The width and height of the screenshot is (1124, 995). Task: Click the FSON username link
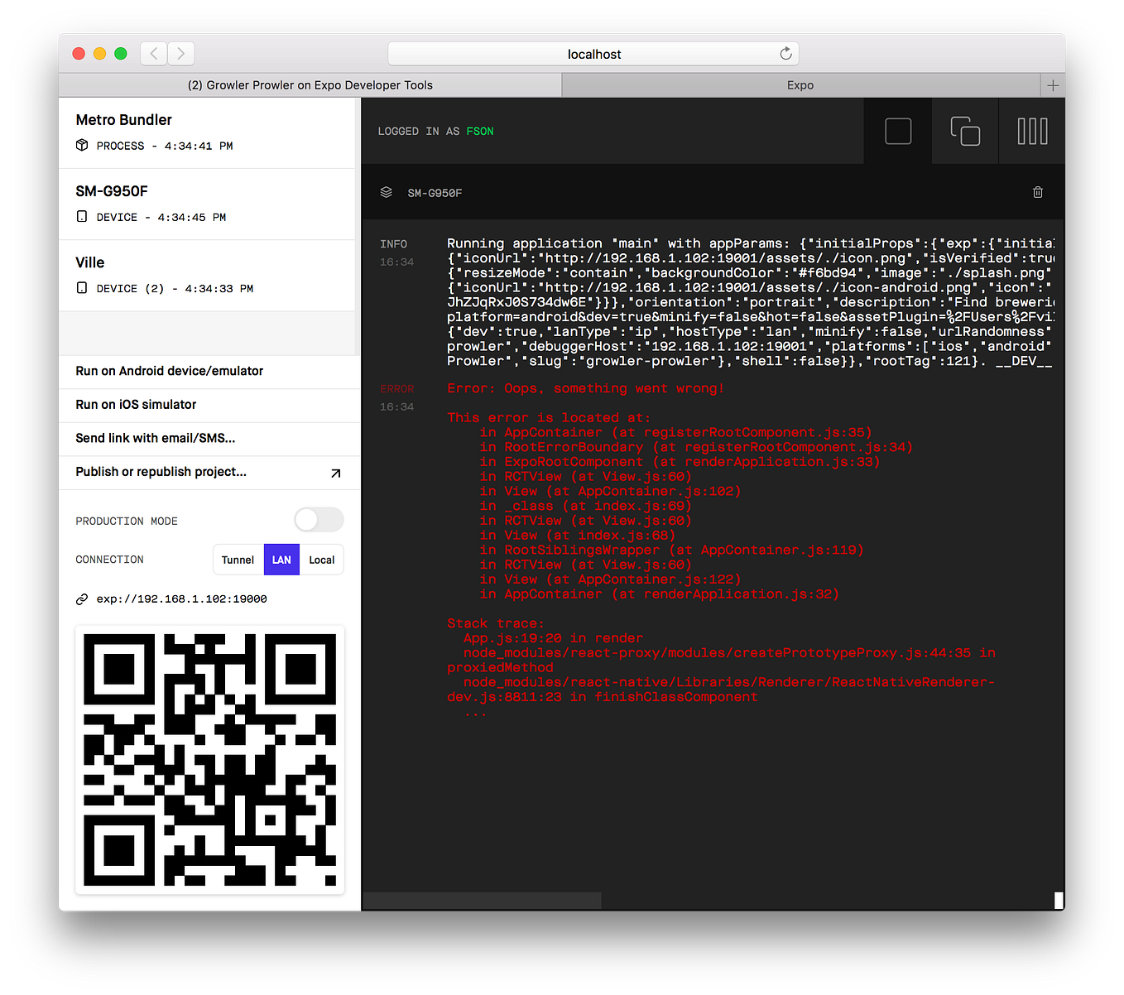480,130
